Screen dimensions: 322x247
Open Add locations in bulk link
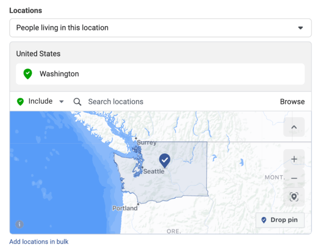point(39,241)
